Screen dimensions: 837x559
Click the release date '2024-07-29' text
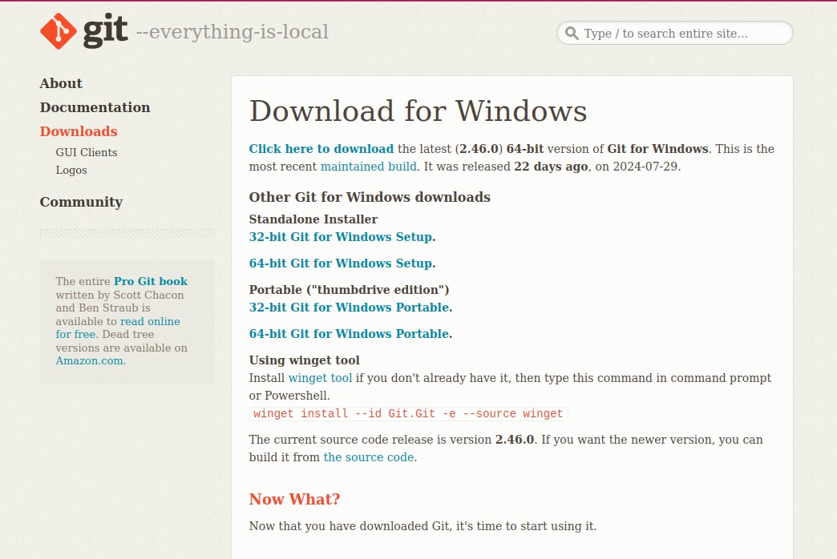pyautogui.click(x=645, y=167)
